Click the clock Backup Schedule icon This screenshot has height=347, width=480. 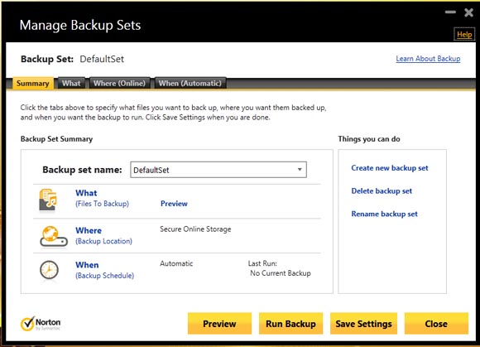(49, 270)
